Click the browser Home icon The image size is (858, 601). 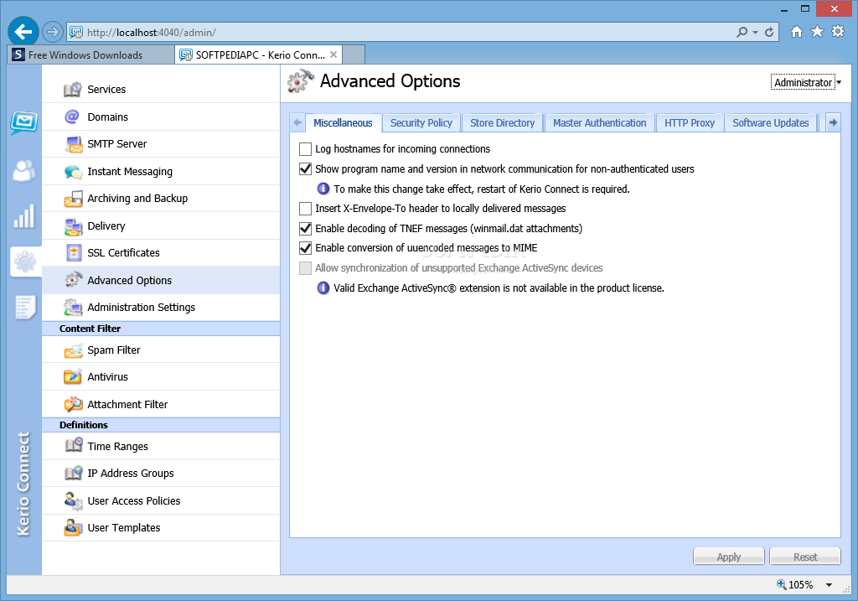pyautogui.click(x=797, y=32)
